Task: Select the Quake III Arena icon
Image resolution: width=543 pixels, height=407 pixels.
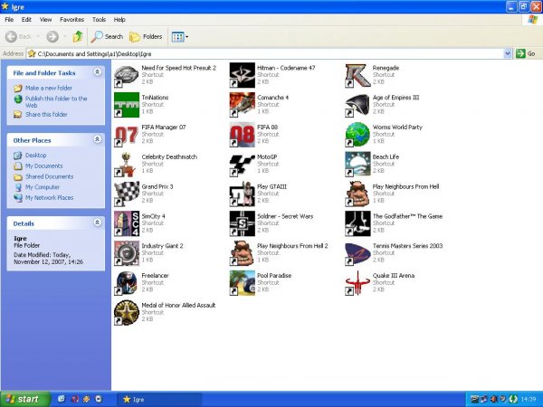Action: click(357, 283)
